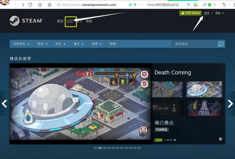Click the user avatar at browser top-left
This screenshot has width=235, height=159.
point(5,2)
